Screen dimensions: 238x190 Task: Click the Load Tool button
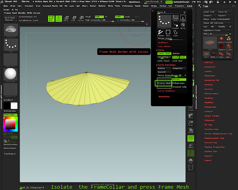coord(209,12)
